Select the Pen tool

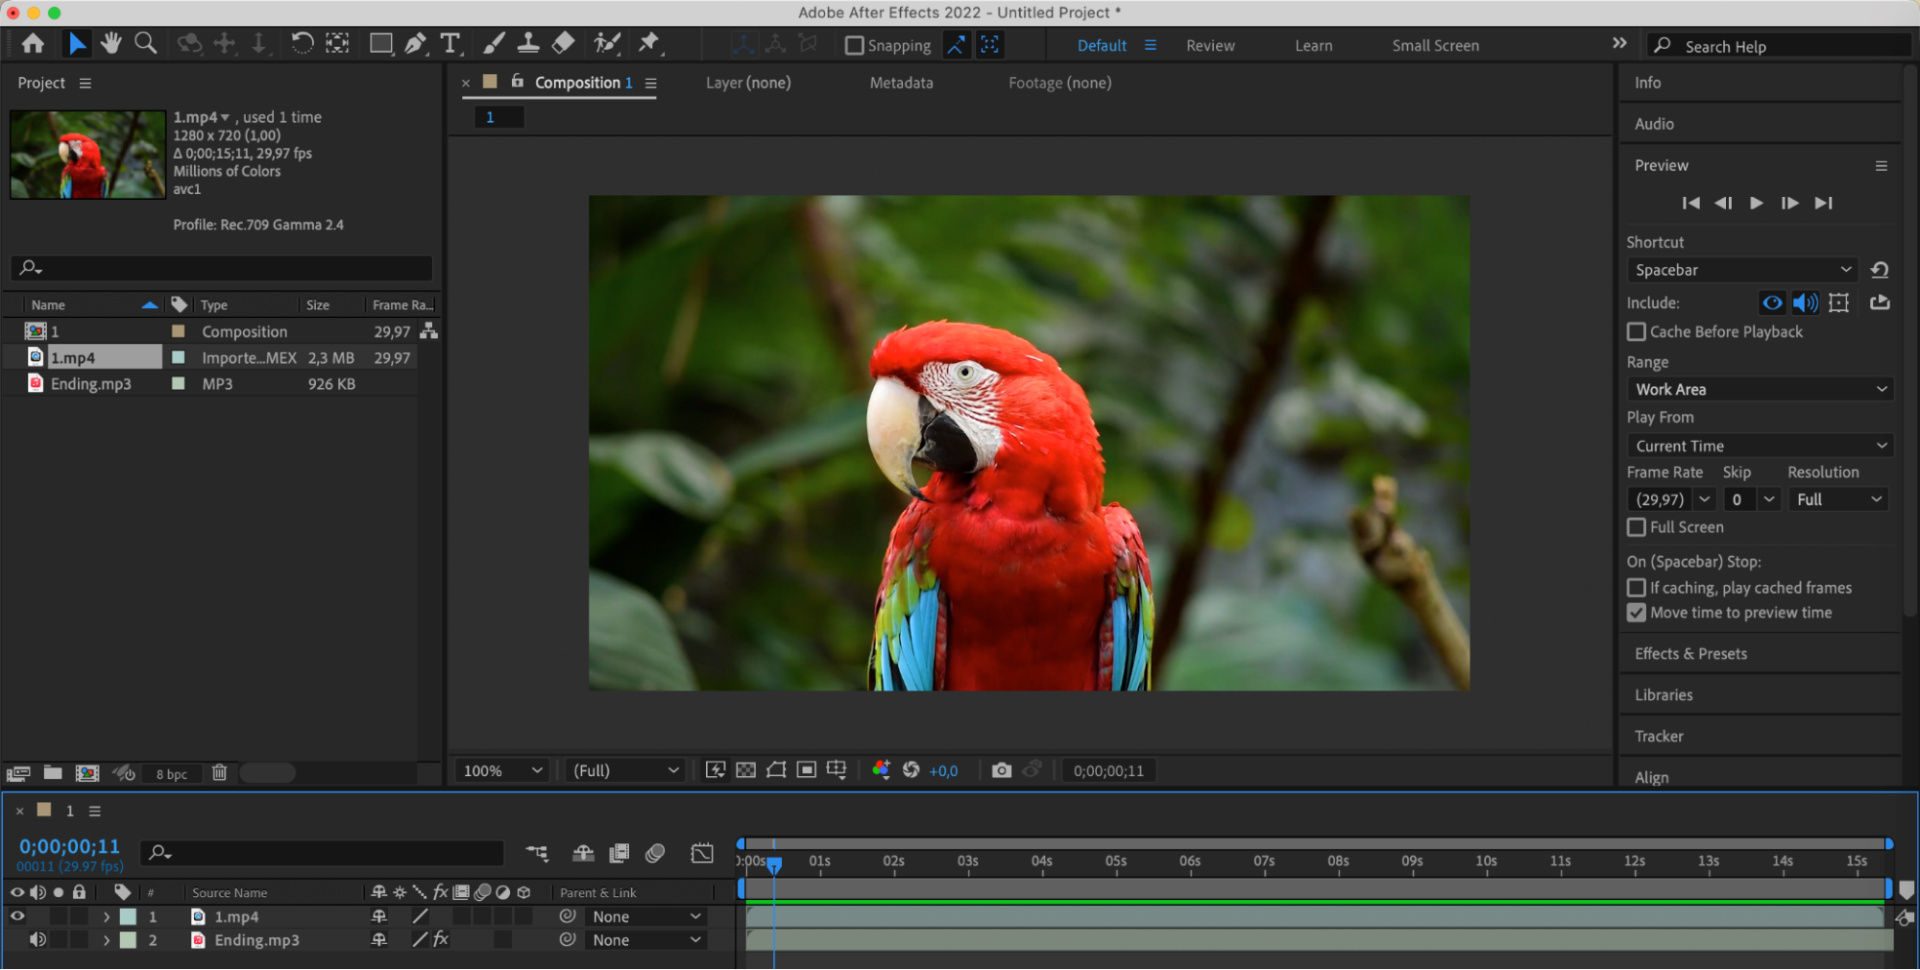(x=415, y=44)
